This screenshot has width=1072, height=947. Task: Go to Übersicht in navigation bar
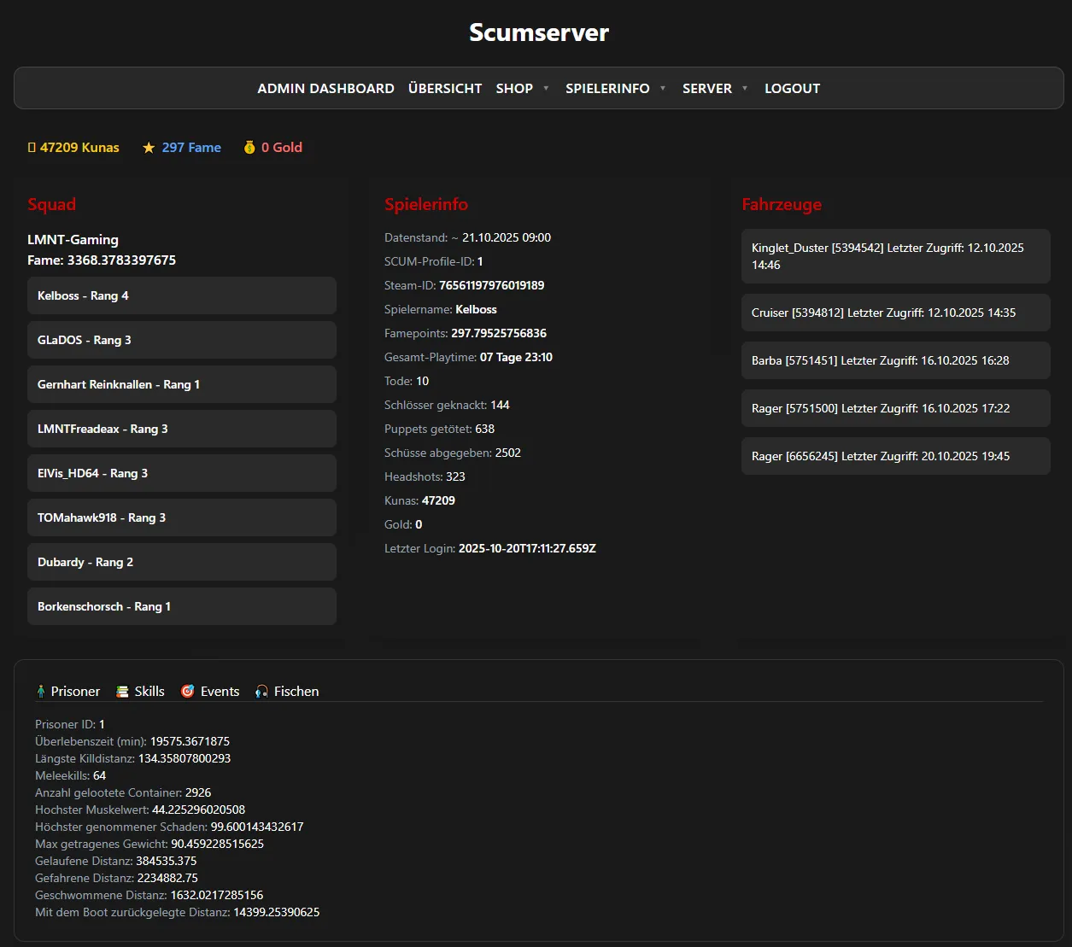tap(445, 89)
